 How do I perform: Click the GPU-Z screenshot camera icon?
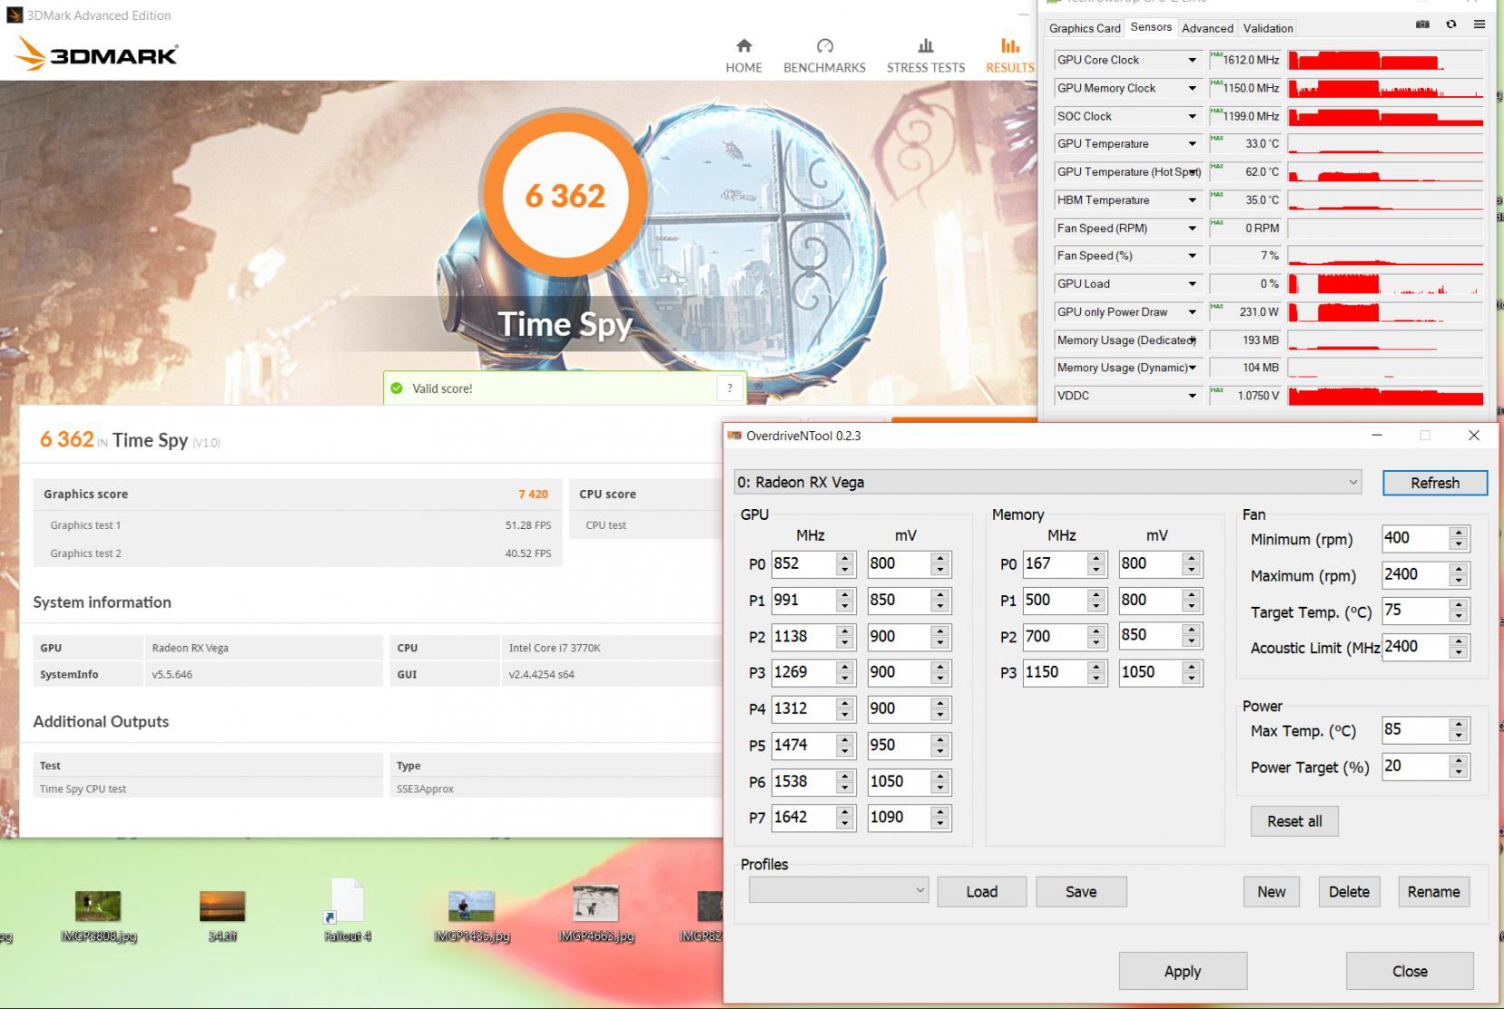[1422, 24]
